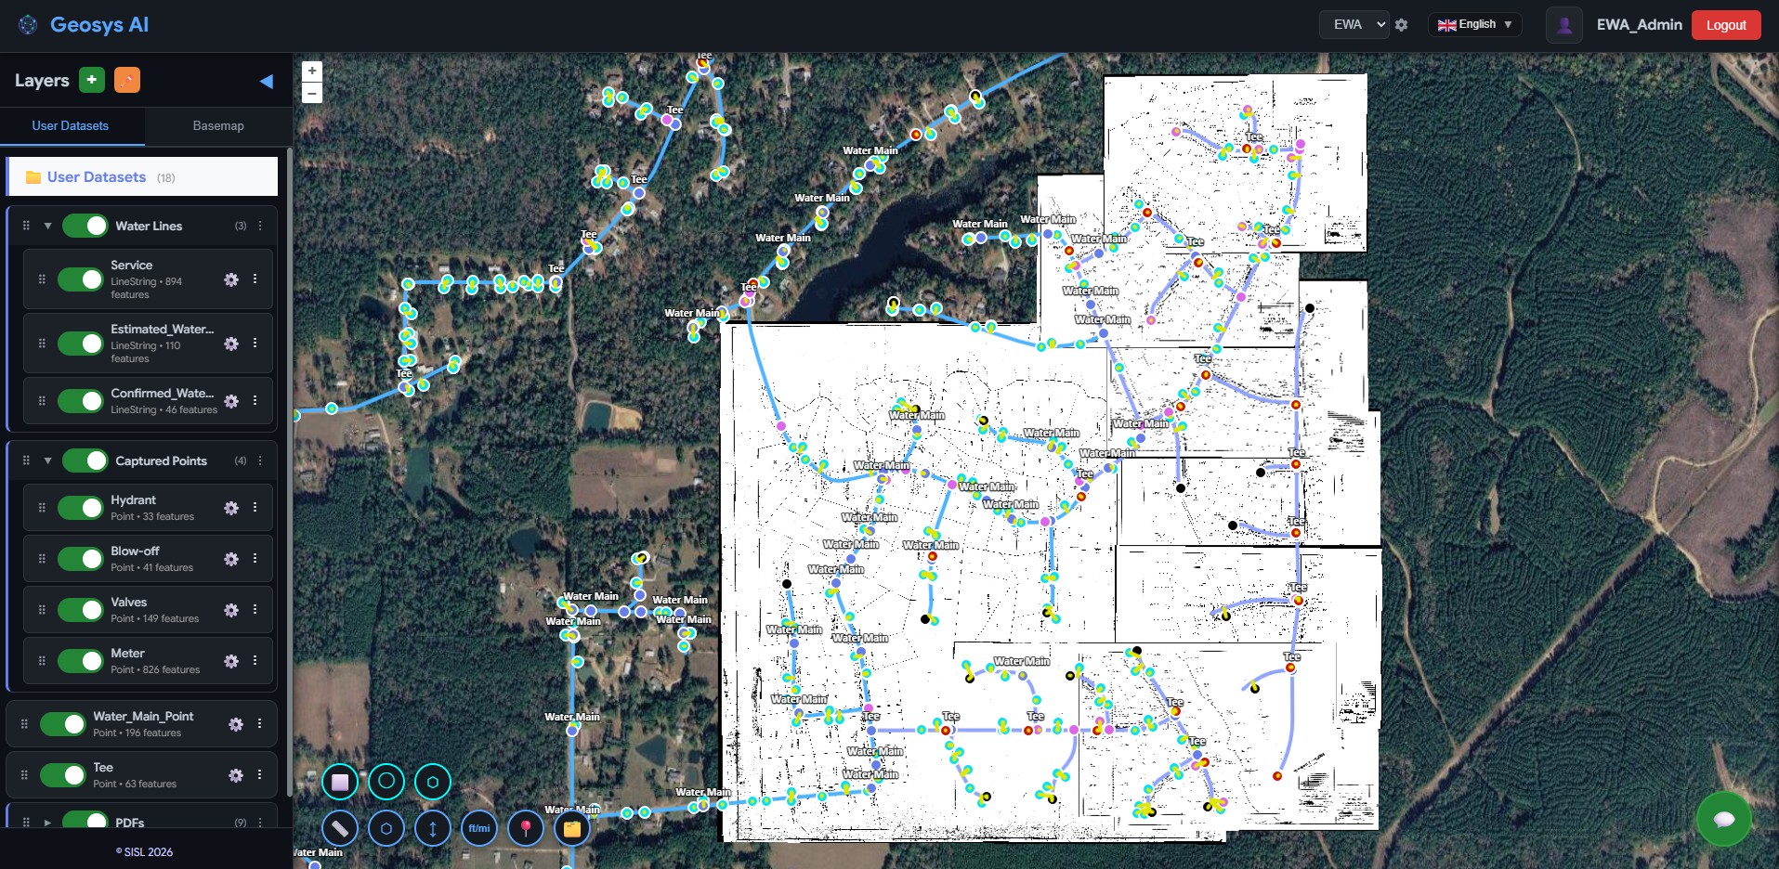Open Tee layer three-dot menu
1779x869 pixels.
(259, 774)
